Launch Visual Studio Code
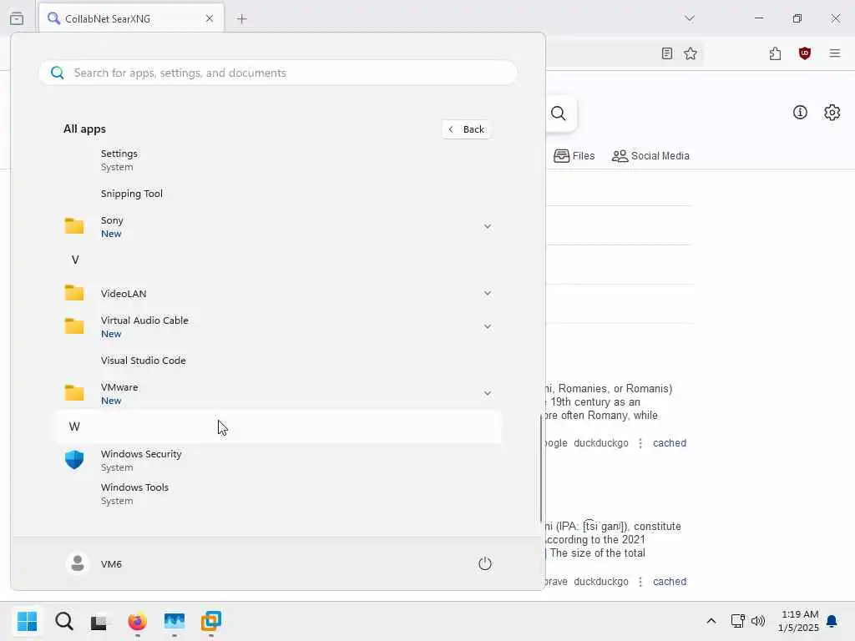 tap(278, 361)
